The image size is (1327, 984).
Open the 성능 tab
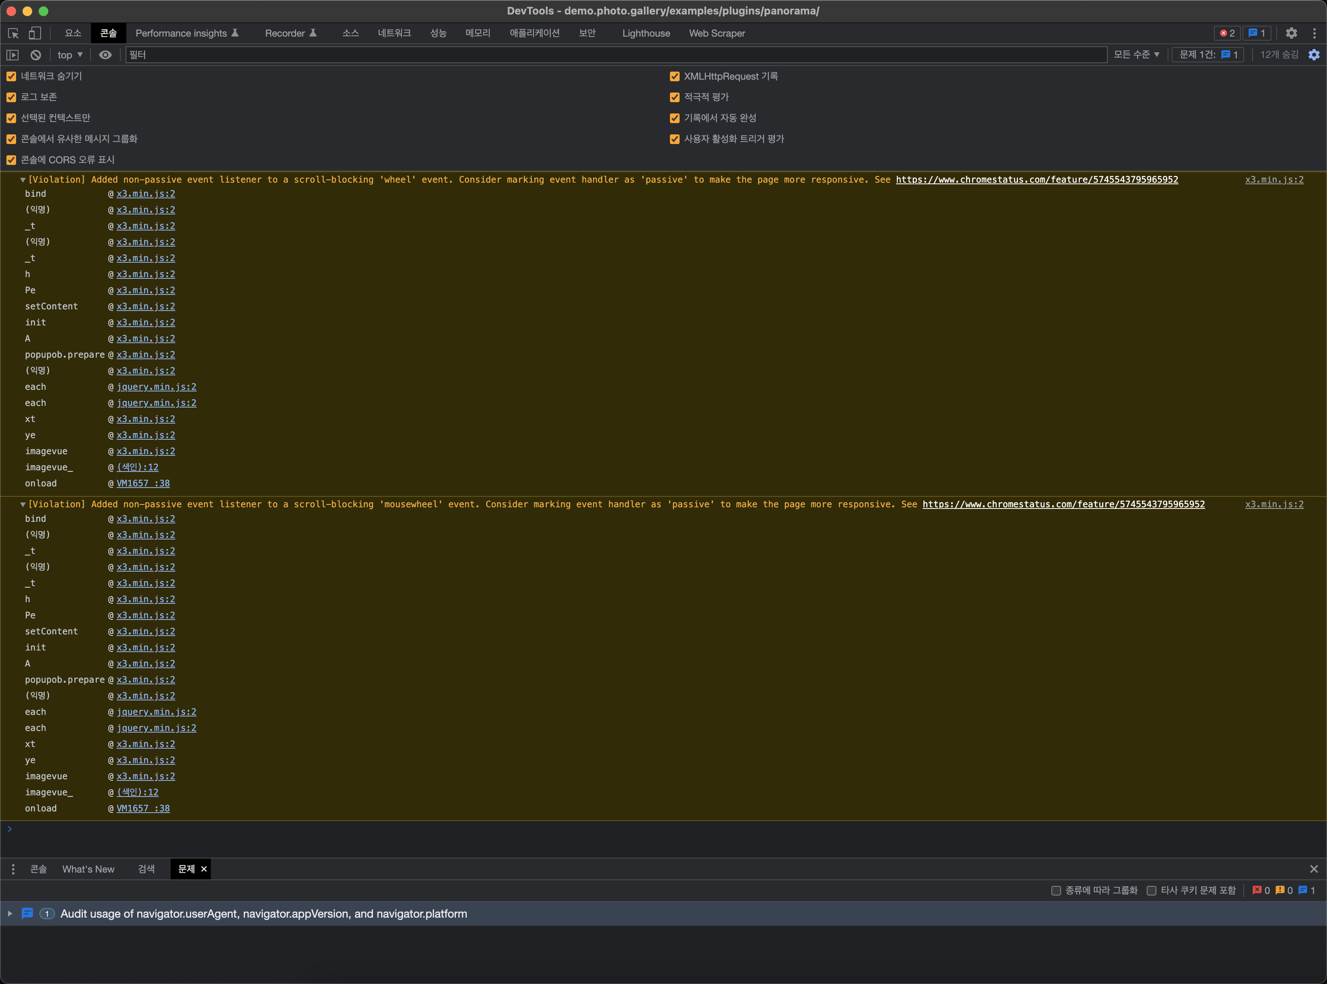click(438, 33)
